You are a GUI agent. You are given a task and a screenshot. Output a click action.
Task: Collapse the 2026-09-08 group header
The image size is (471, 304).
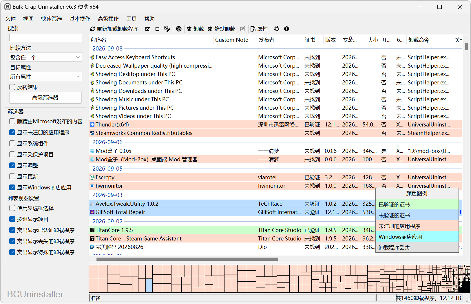[x=107, y=49]
